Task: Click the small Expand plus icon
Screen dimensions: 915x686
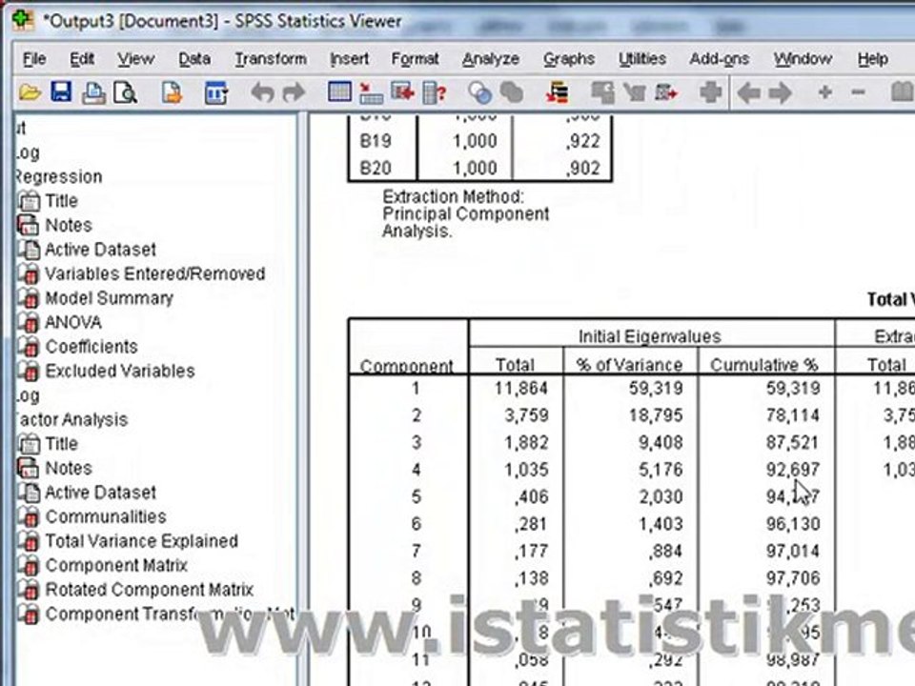Action: point(825,92)
